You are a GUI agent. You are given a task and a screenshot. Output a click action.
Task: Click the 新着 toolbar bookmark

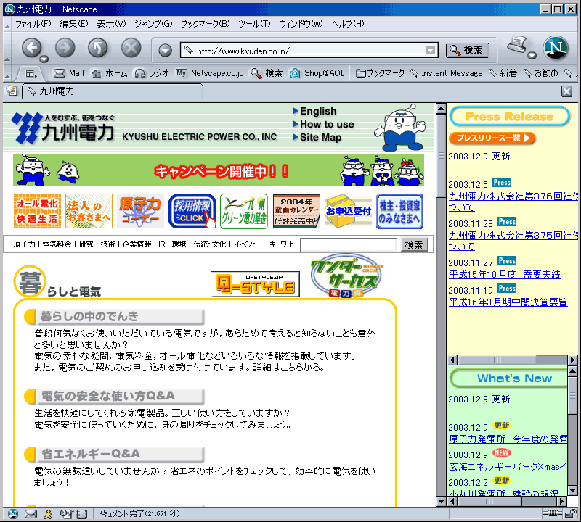click(x=503, y=73)
